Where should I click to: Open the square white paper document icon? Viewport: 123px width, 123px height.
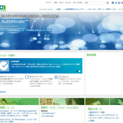[x=27, y=77]
